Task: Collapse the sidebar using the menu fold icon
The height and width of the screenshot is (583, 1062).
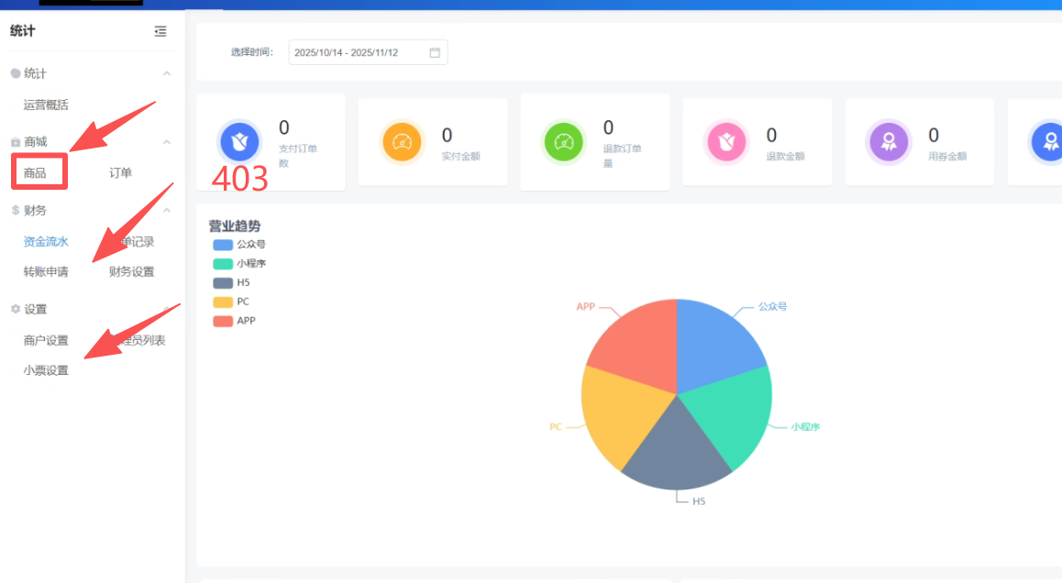Action: 160,31
